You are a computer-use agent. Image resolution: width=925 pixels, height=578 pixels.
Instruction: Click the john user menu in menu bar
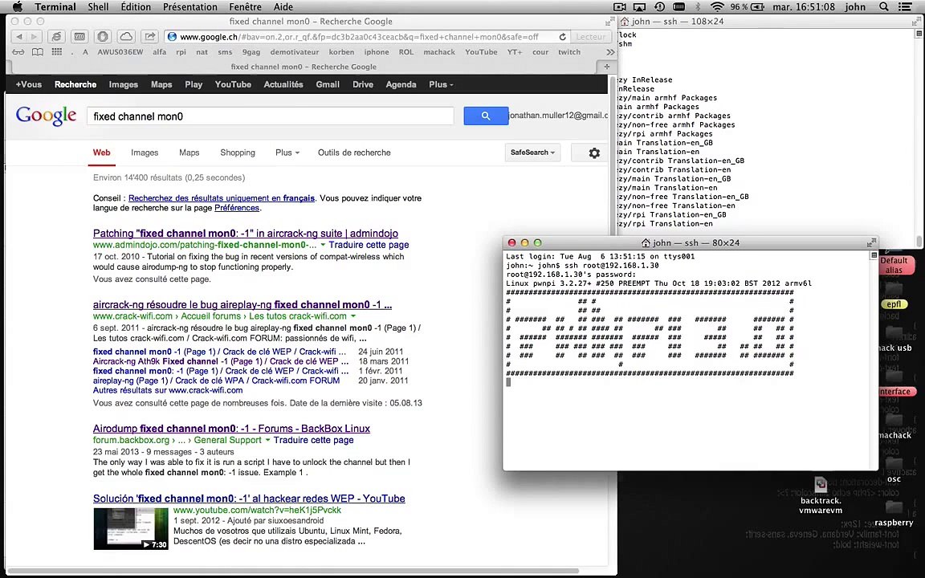click(855, 6)
